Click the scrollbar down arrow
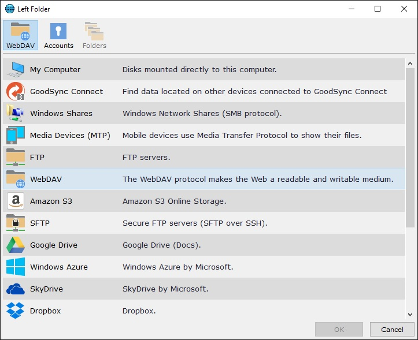This screenshot has width=418, height=340. tap(410, 314)
